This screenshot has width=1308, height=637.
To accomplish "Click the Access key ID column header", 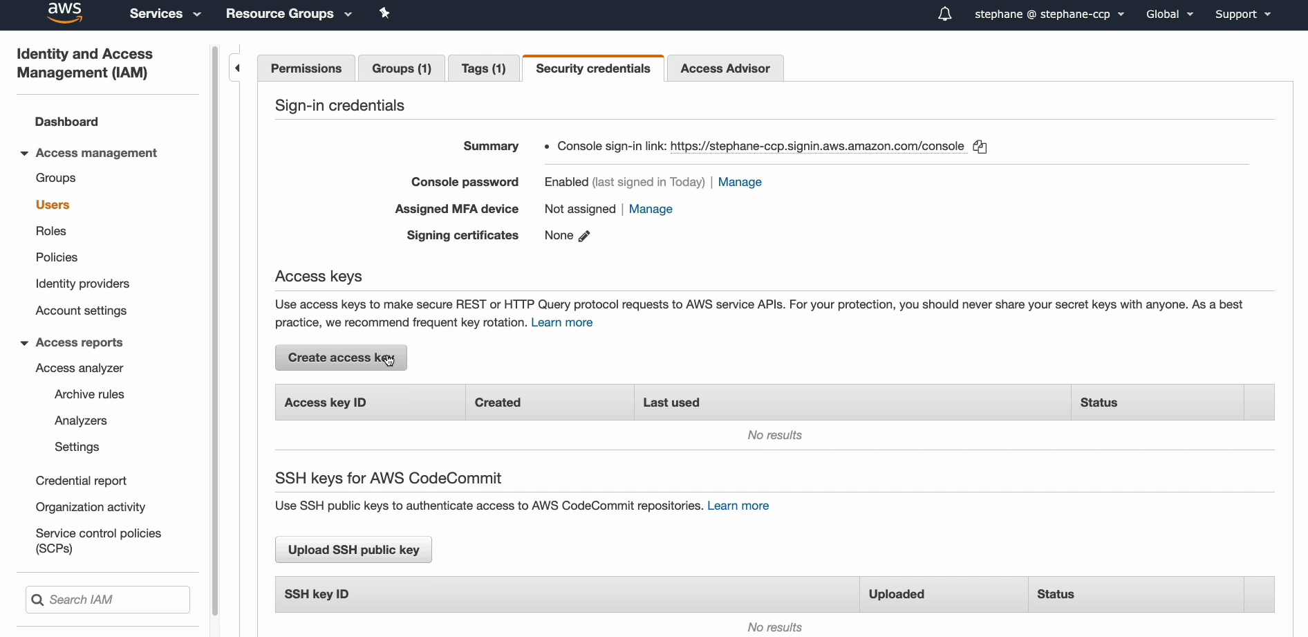I will [371, 403].
